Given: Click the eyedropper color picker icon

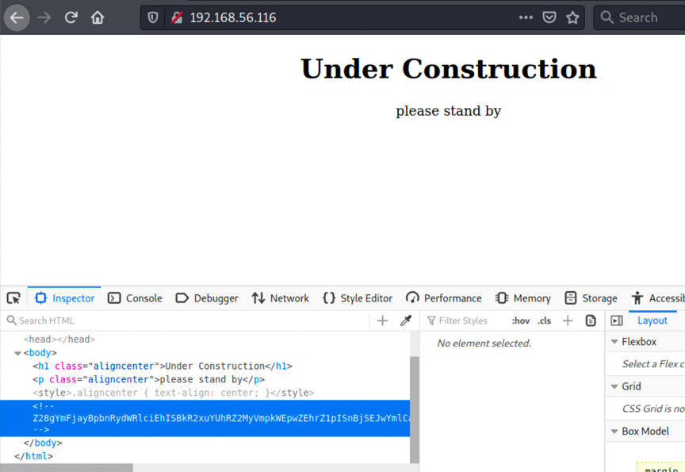Looking at the screenshot, I should (x=405, y=320).
